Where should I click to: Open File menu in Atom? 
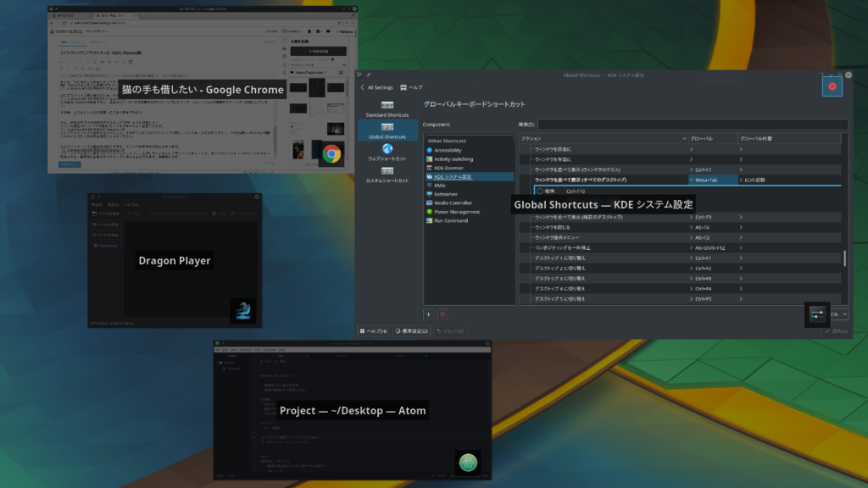(x=218, y=350)
